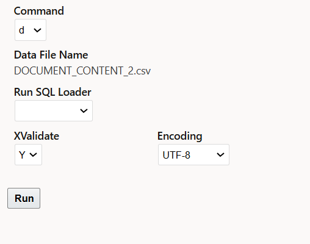Open the Command dropdown showing d
310x244 pixels.
31,30
